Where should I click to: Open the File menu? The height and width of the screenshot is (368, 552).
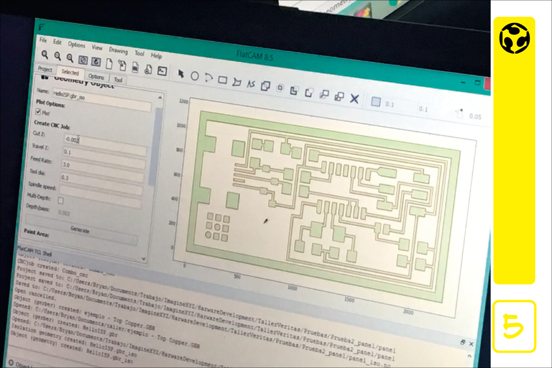(x=43, y=40)
